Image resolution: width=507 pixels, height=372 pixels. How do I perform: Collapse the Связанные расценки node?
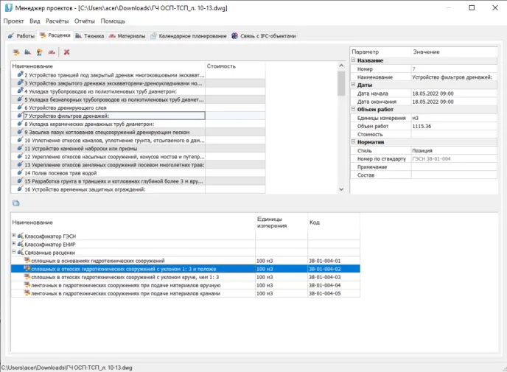(x=15, y=253)
